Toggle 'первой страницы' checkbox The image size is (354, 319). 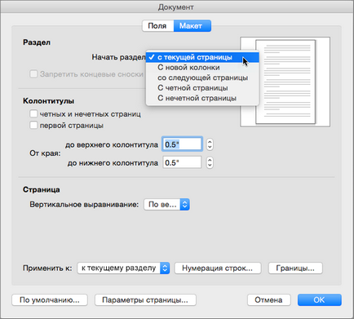33,126
